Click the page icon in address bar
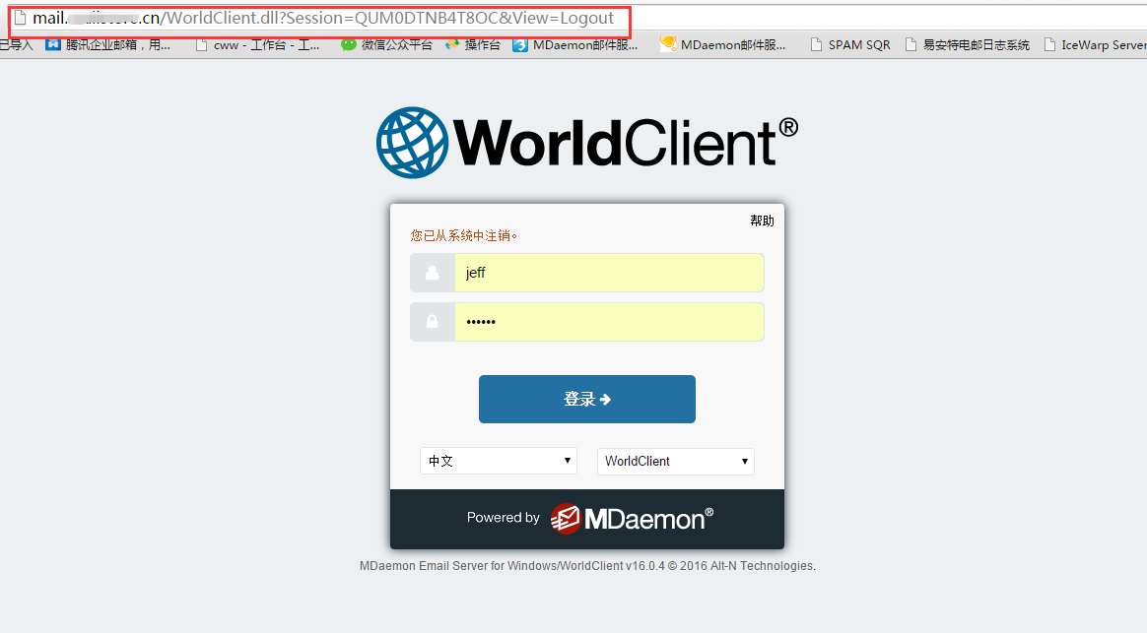Screen dimensions: 1147x633 pos(21,18)
